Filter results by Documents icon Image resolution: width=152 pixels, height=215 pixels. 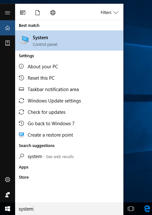[x=38, y=13]
